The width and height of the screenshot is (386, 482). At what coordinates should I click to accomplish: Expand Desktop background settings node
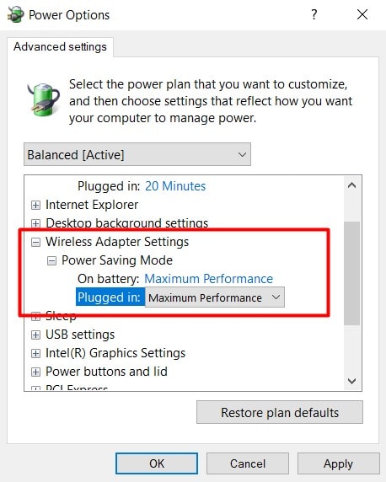35,223
